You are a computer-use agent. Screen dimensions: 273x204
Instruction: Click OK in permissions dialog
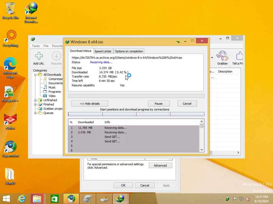click(x=123, y=185)
